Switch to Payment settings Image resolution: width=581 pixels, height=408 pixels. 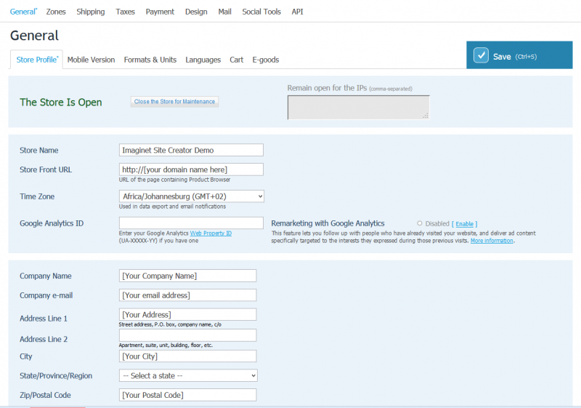[160, 12]
